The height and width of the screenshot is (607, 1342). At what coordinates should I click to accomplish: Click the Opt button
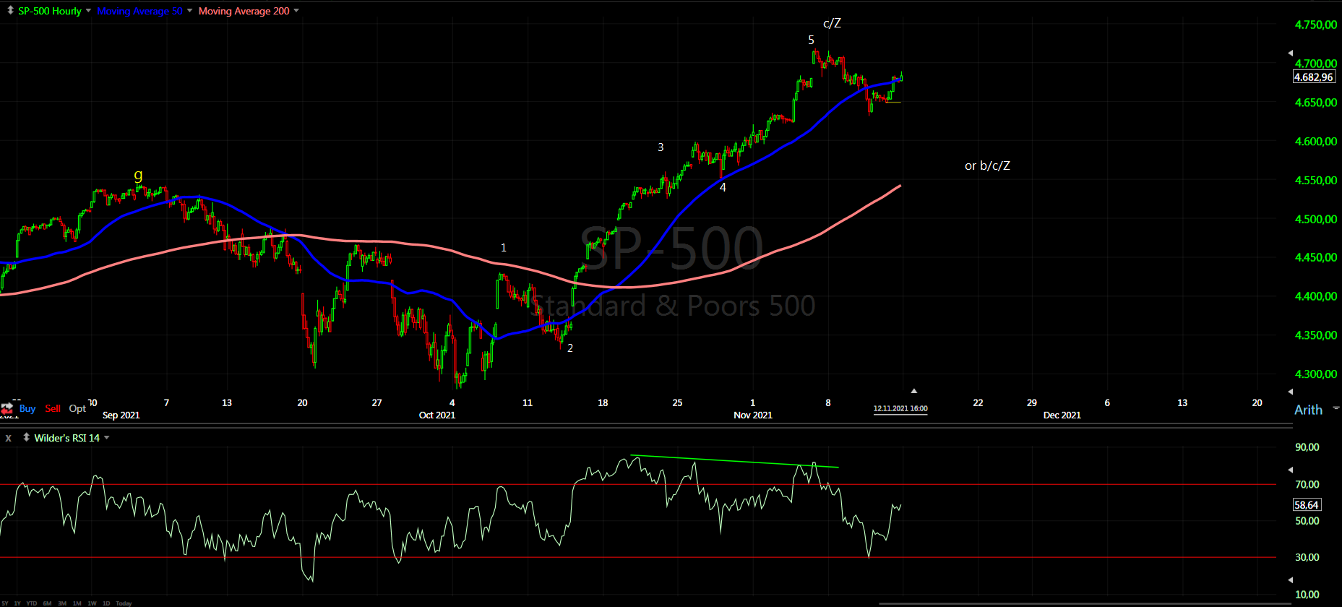(x=77, y=408)
